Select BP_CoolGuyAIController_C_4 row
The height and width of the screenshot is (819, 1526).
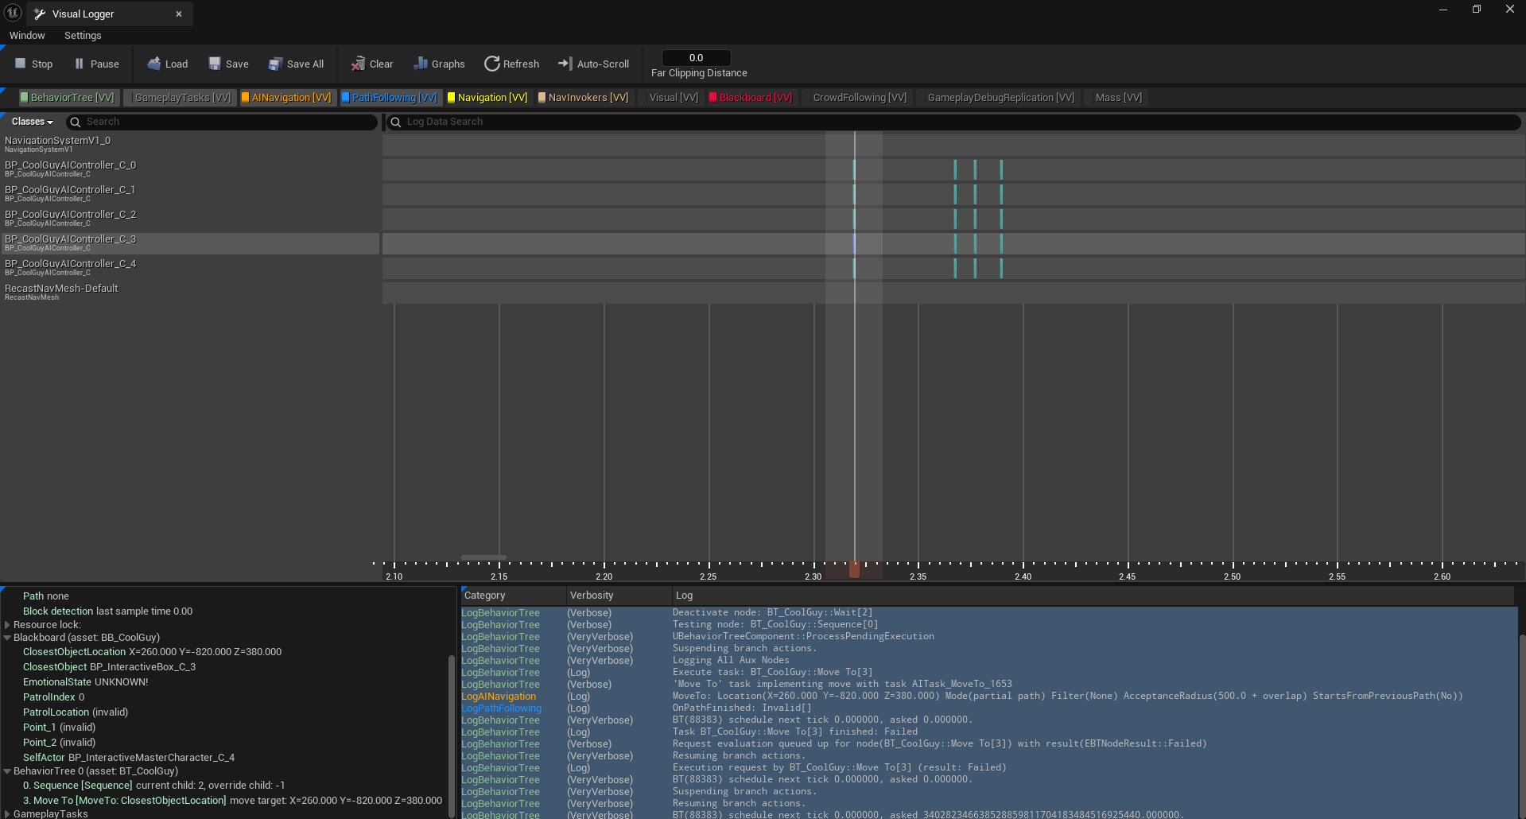click(190, 267)
